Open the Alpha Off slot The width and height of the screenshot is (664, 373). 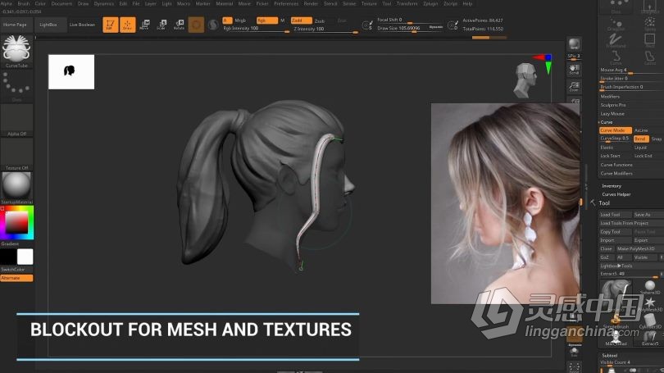coord(16,120)
